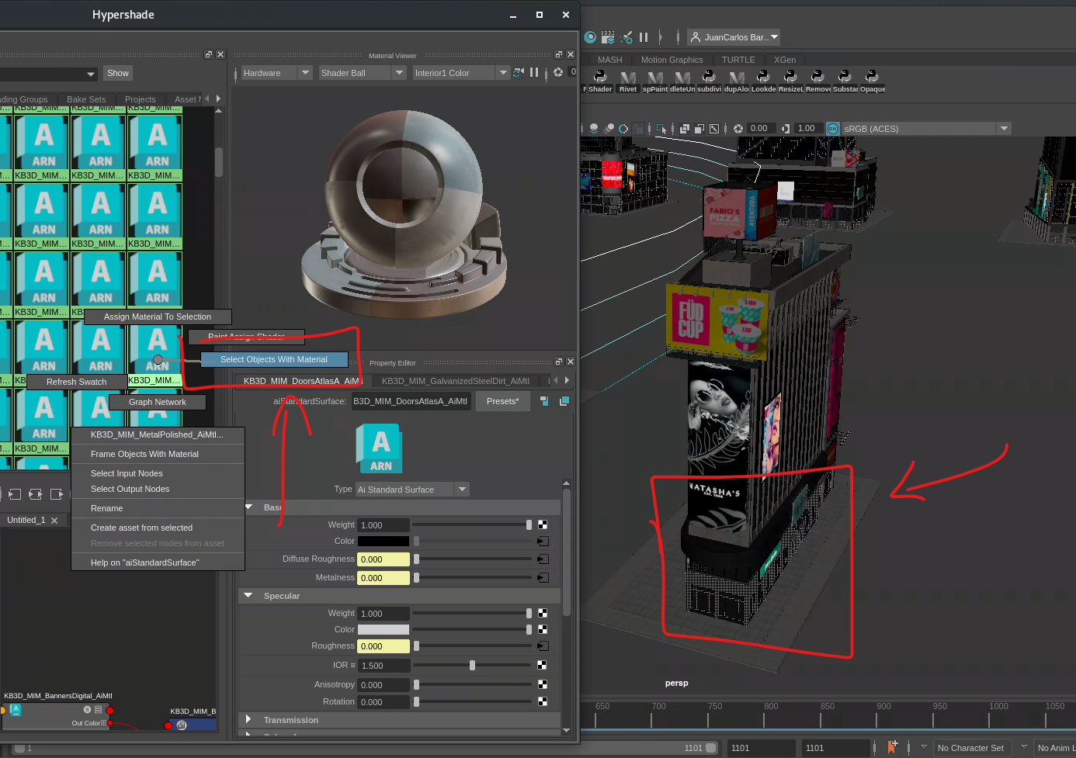Click input connections icon in node editor
This screenshot has width=1076, height=758.
point(15,494)
